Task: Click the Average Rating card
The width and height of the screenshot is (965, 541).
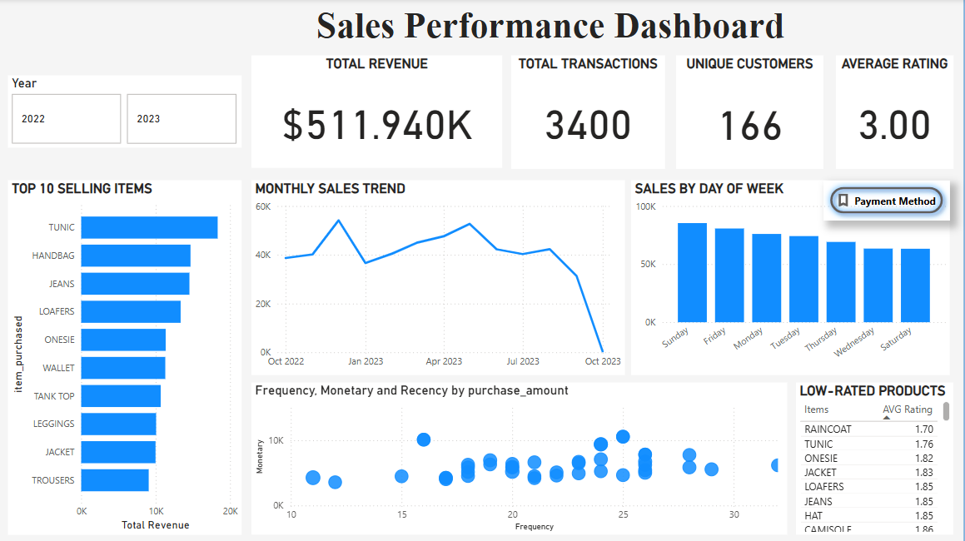Action: click(x=894, y=112)
